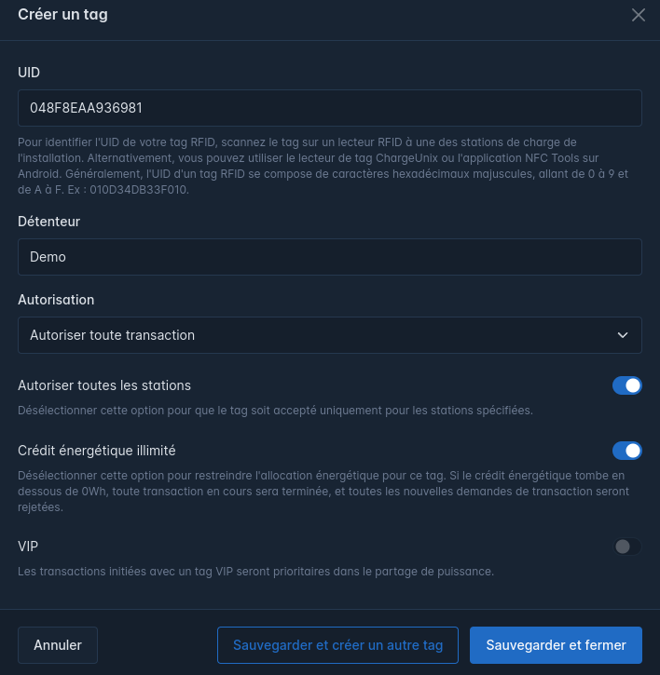The height and width of the screenshot is (675, 660).
Task: Click Sauvegarder et fermer
Action: [x=556, y=645]
